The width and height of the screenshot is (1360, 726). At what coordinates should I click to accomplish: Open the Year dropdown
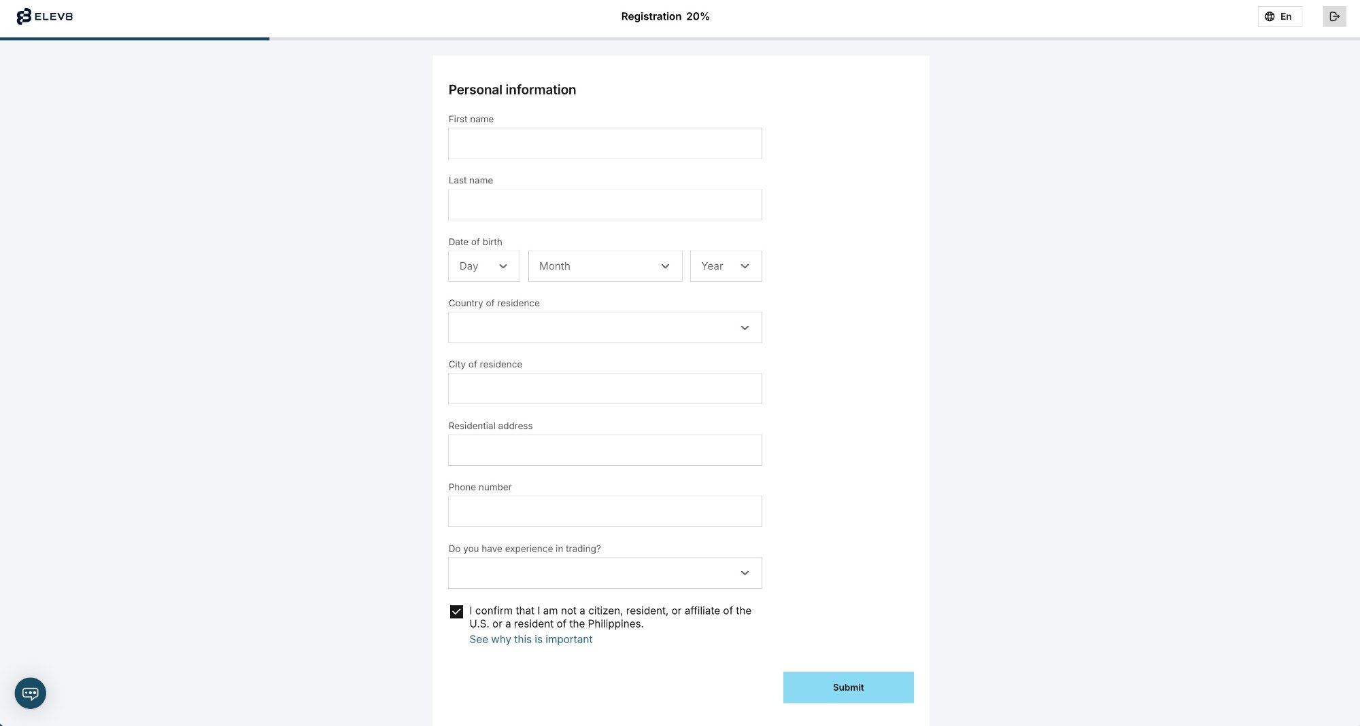[x=725, y=266]
